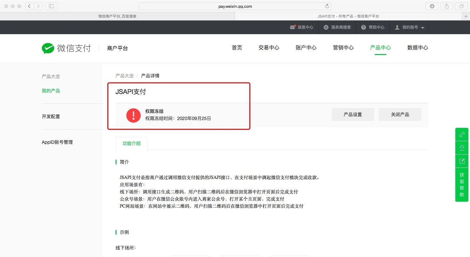Click the 关闭产品 button
The width and height of the screenshot is (470, 257).
click(400, 115)
